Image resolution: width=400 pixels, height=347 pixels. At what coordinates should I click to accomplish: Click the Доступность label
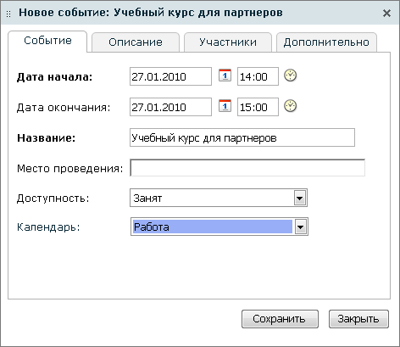pyautogui.click(x=53, y=199)
